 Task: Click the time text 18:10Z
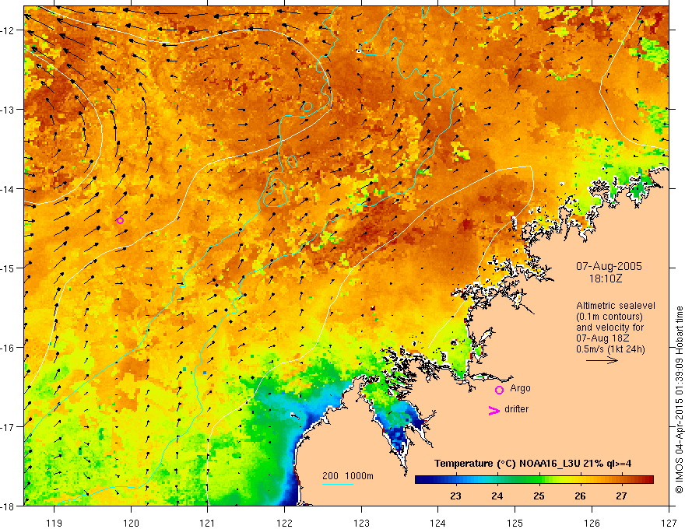605,279
